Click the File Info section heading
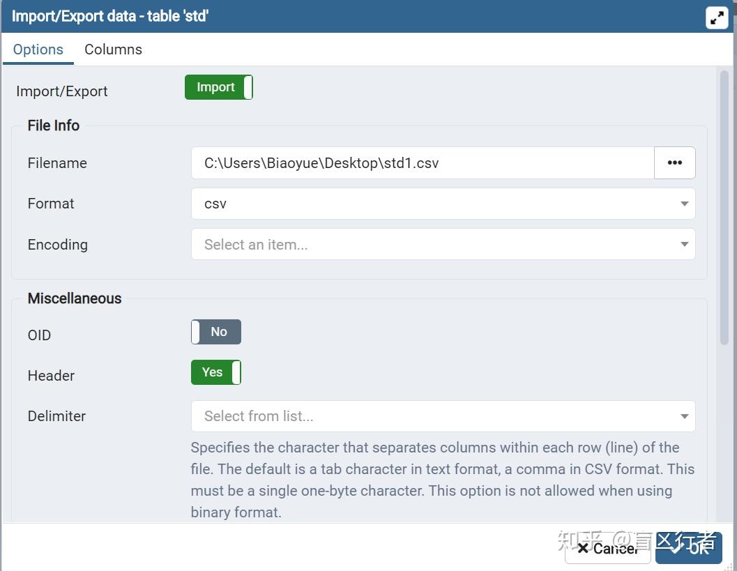The height and width of the screenshot is (571, 737). 54,125
